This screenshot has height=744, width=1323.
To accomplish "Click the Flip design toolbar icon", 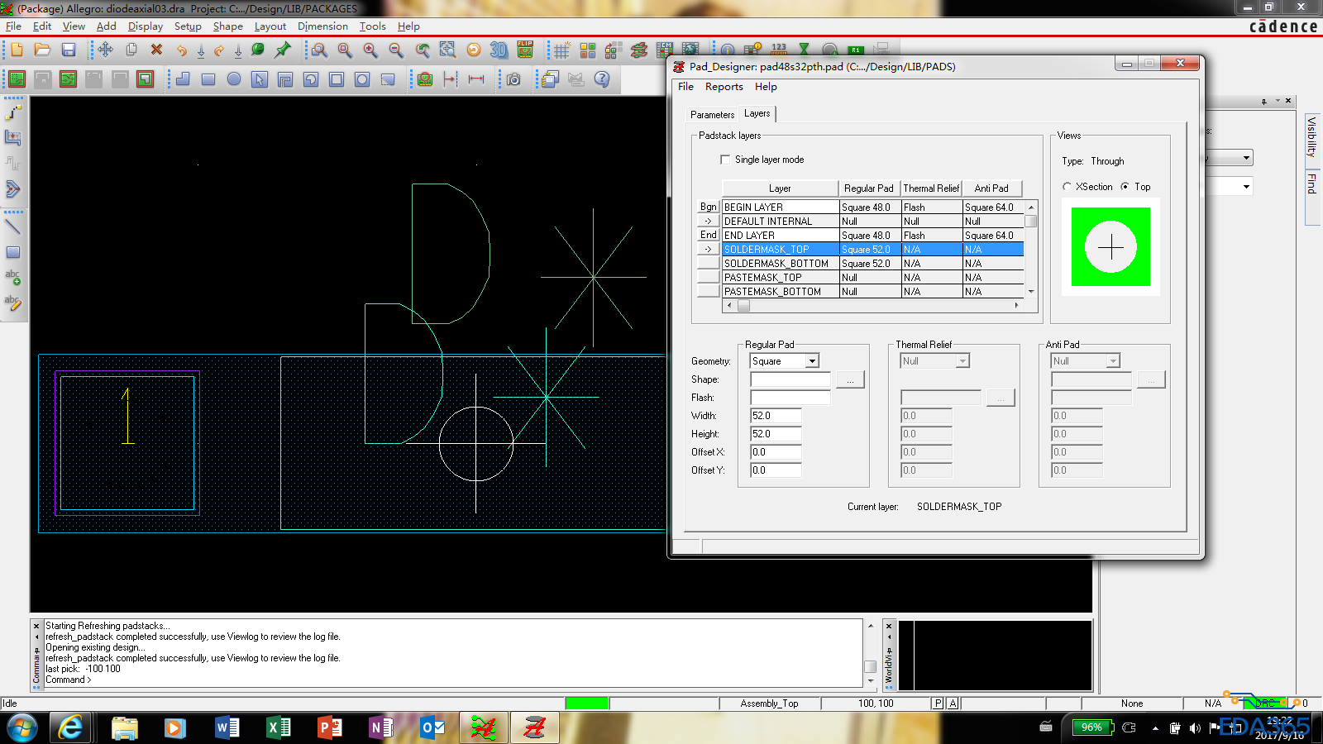I will pos(525,50).
